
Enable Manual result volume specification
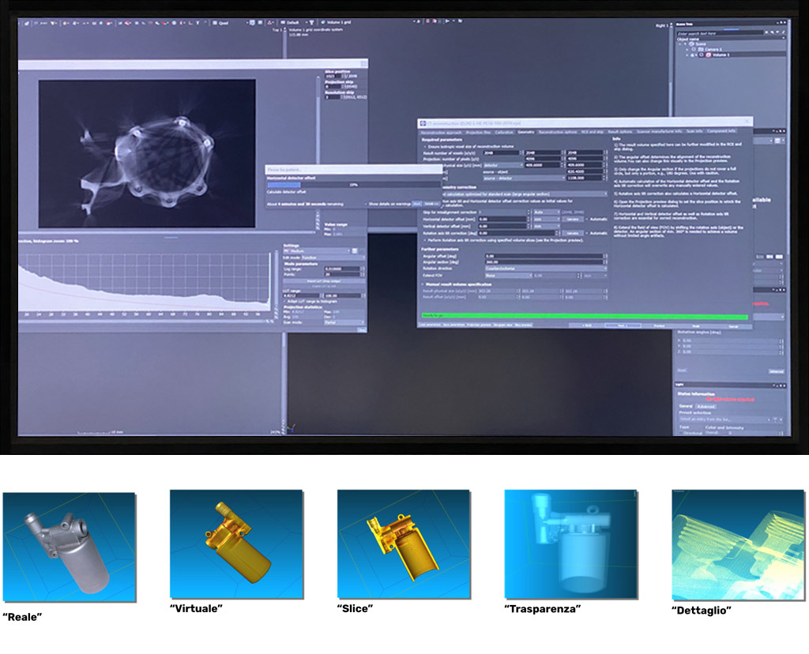coord(422,284)
